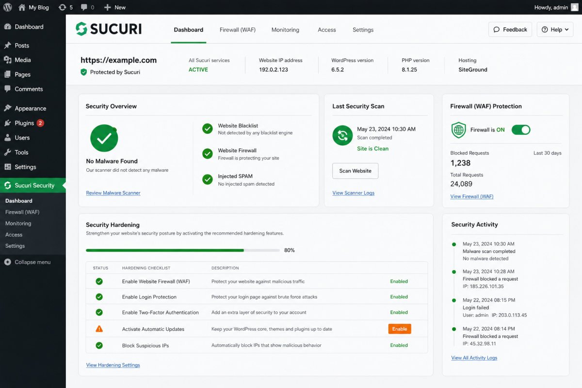Toggle the Firewall ON switch
This screenshot has height=388, width=582.
521,130
